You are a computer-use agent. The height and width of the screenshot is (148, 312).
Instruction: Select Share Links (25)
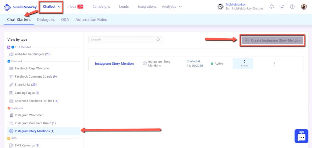click(x=26, y=85)
